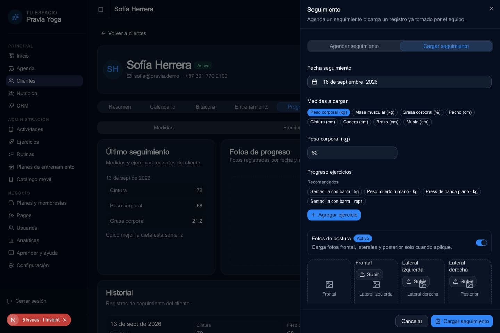
Task: Click the Subir button under Frontal
Action: click(x=369, y=274)
